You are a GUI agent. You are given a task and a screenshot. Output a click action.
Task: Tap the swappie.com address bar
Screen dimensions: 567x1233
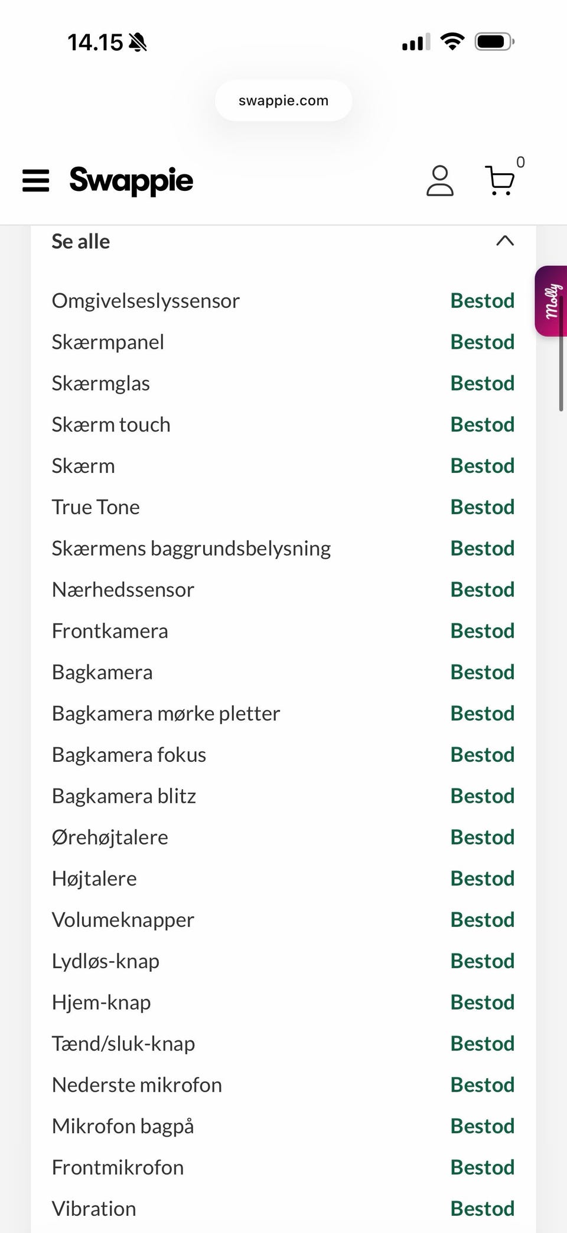[x=283, y=101]
